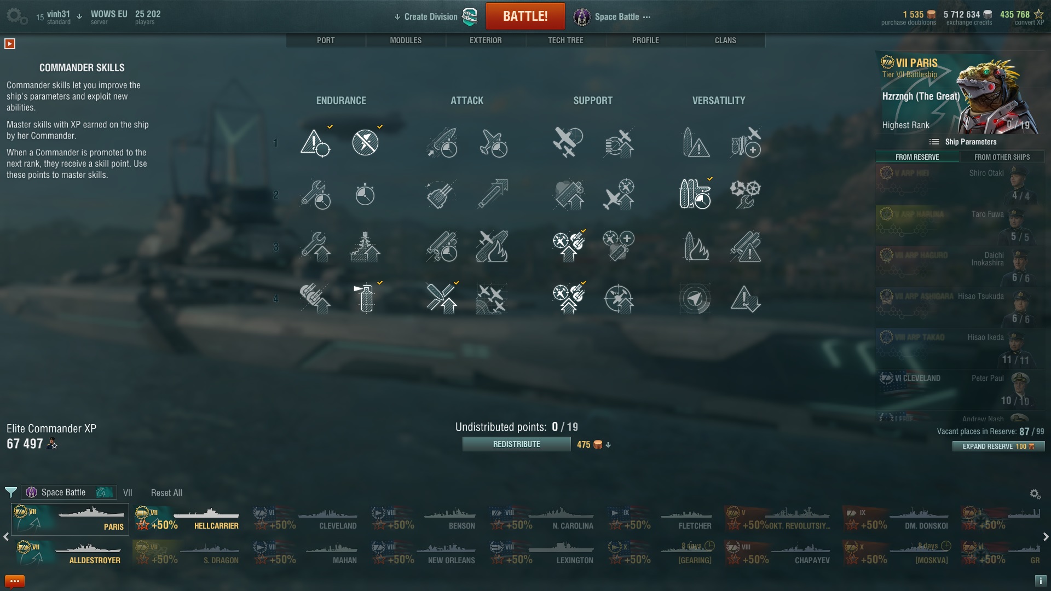Open the chat speech bubble icon
The image size is (1051, 591).
[15, 581]
